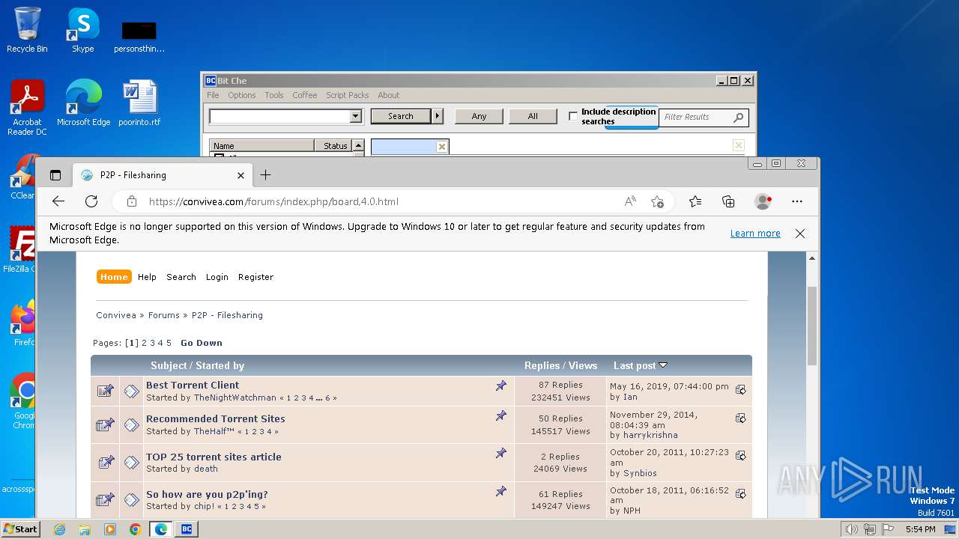The image size is (959, 539).
Task: Close the blue search tab in Bit Che
Action: coord(441,147)
